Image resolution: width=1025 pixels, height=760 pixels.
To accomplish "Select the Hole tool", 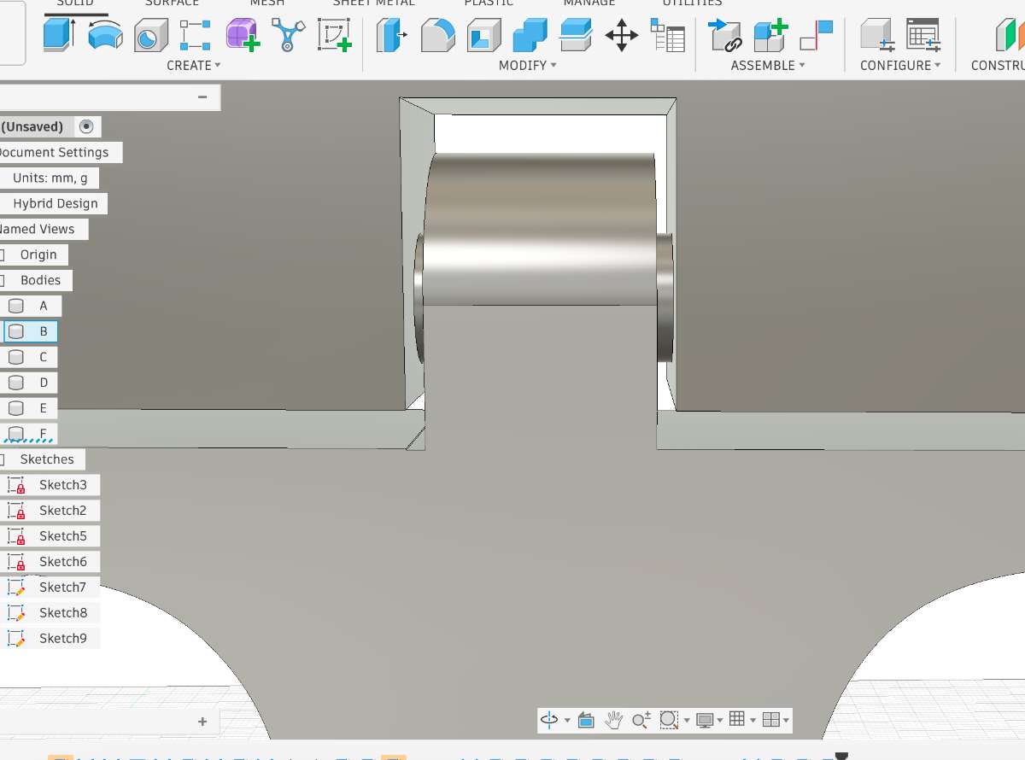I will [x=150, y=36].
